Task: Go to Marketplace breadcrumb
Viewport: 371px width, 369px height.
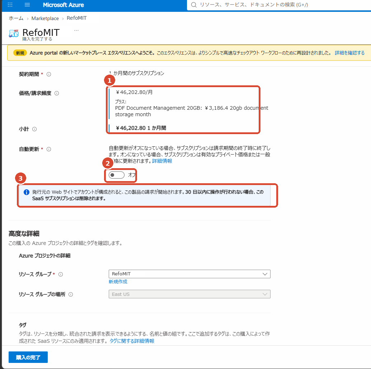Action: (x=45, y=18)
